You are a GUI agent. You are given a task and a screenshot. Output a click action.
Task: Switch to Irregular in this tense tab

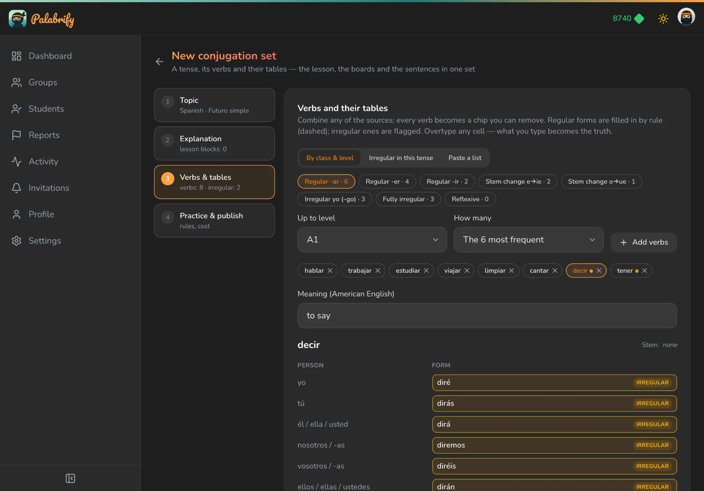click(401, 158)
